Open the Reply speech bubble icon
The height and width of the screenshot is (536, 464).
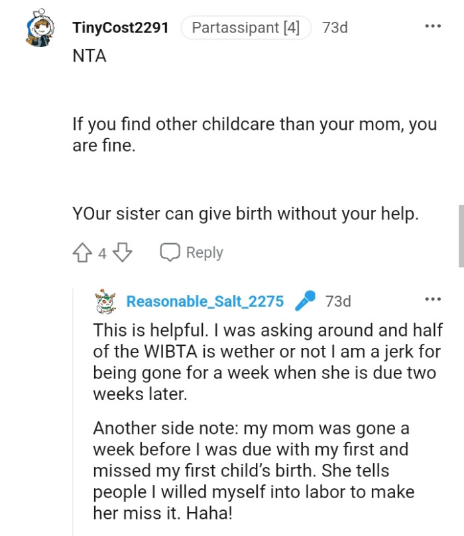coord(170,252)
